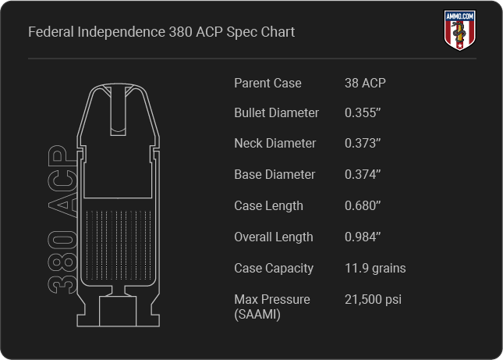Click the Bullet Diameter label

277,112
